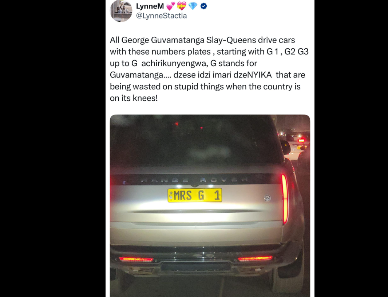Click the vertical red tail light
Viewport: 388px width, 297px height.
285,198
